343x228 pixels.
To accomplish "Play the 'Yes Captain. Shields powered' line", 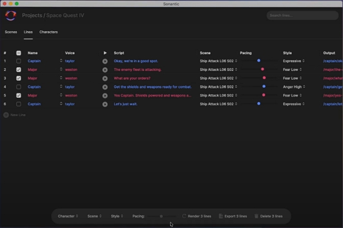I will (x=105, y=95).
